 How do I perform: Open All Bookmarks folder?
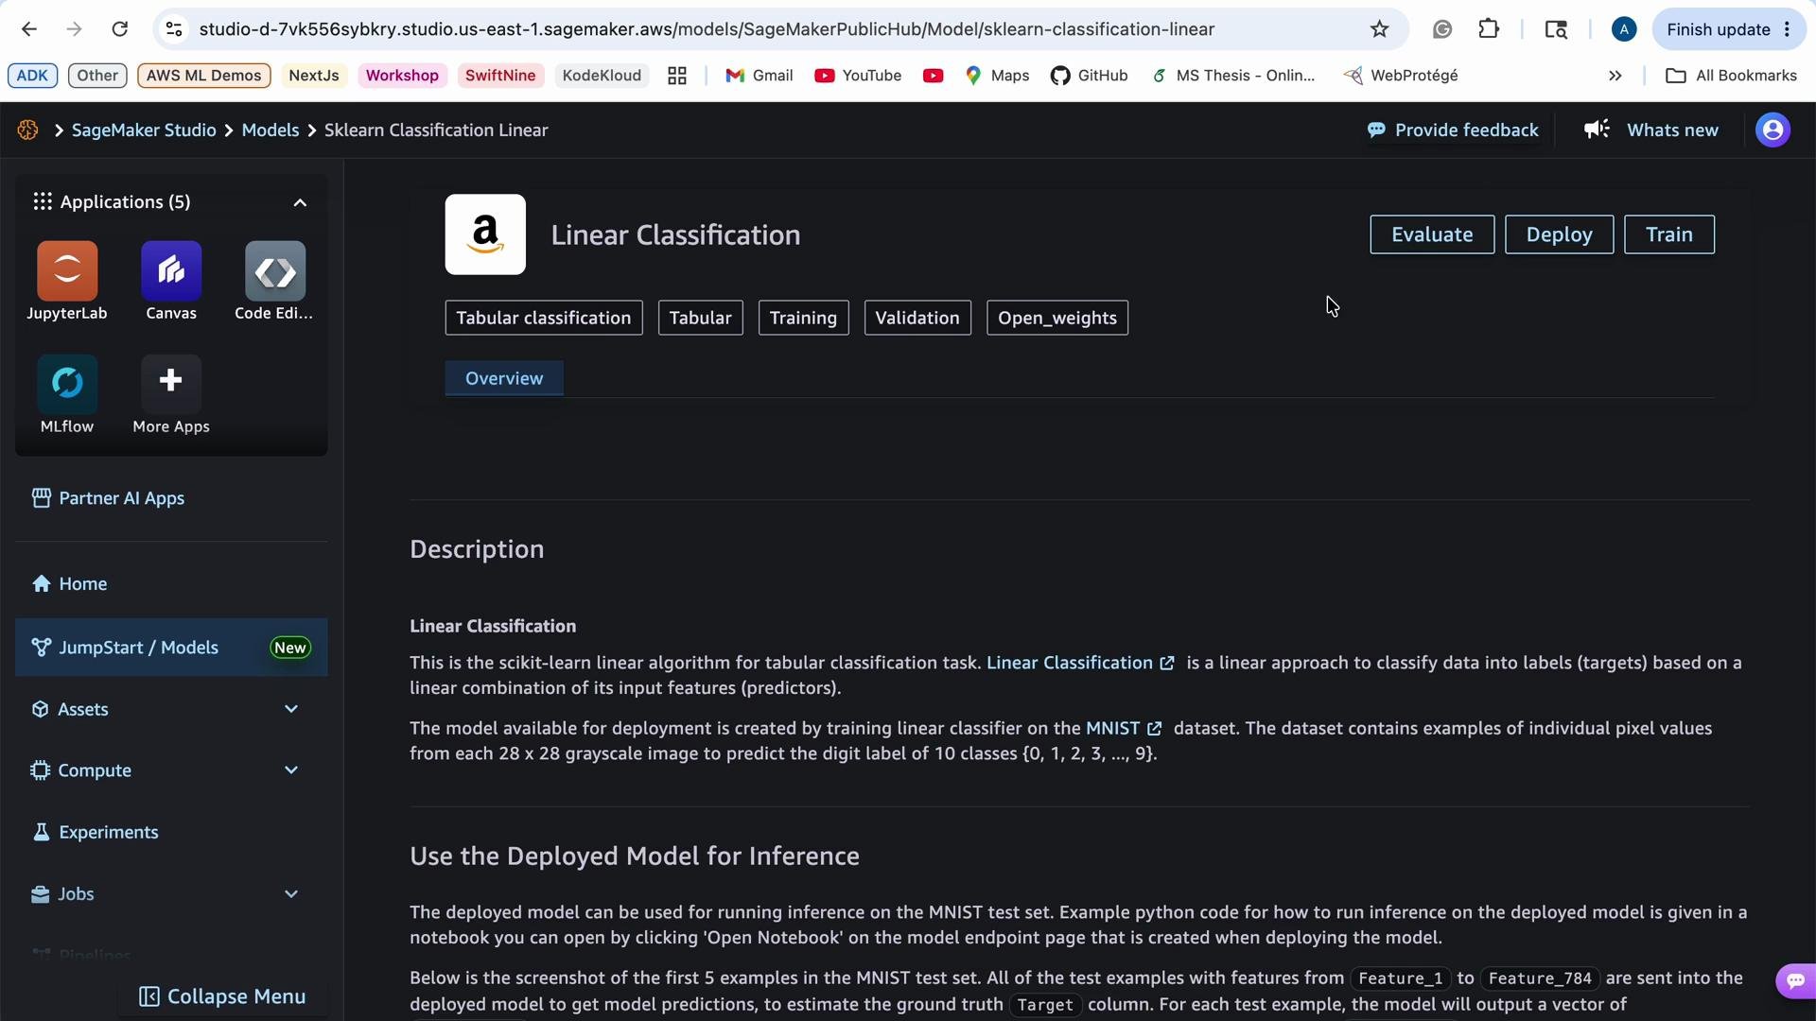[1731, 76]
